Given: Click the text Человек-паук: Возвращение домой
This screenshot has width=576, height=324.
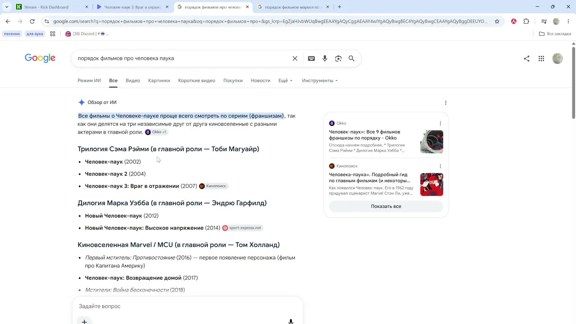Looking at the screenshot, I should tap(133, 278).
